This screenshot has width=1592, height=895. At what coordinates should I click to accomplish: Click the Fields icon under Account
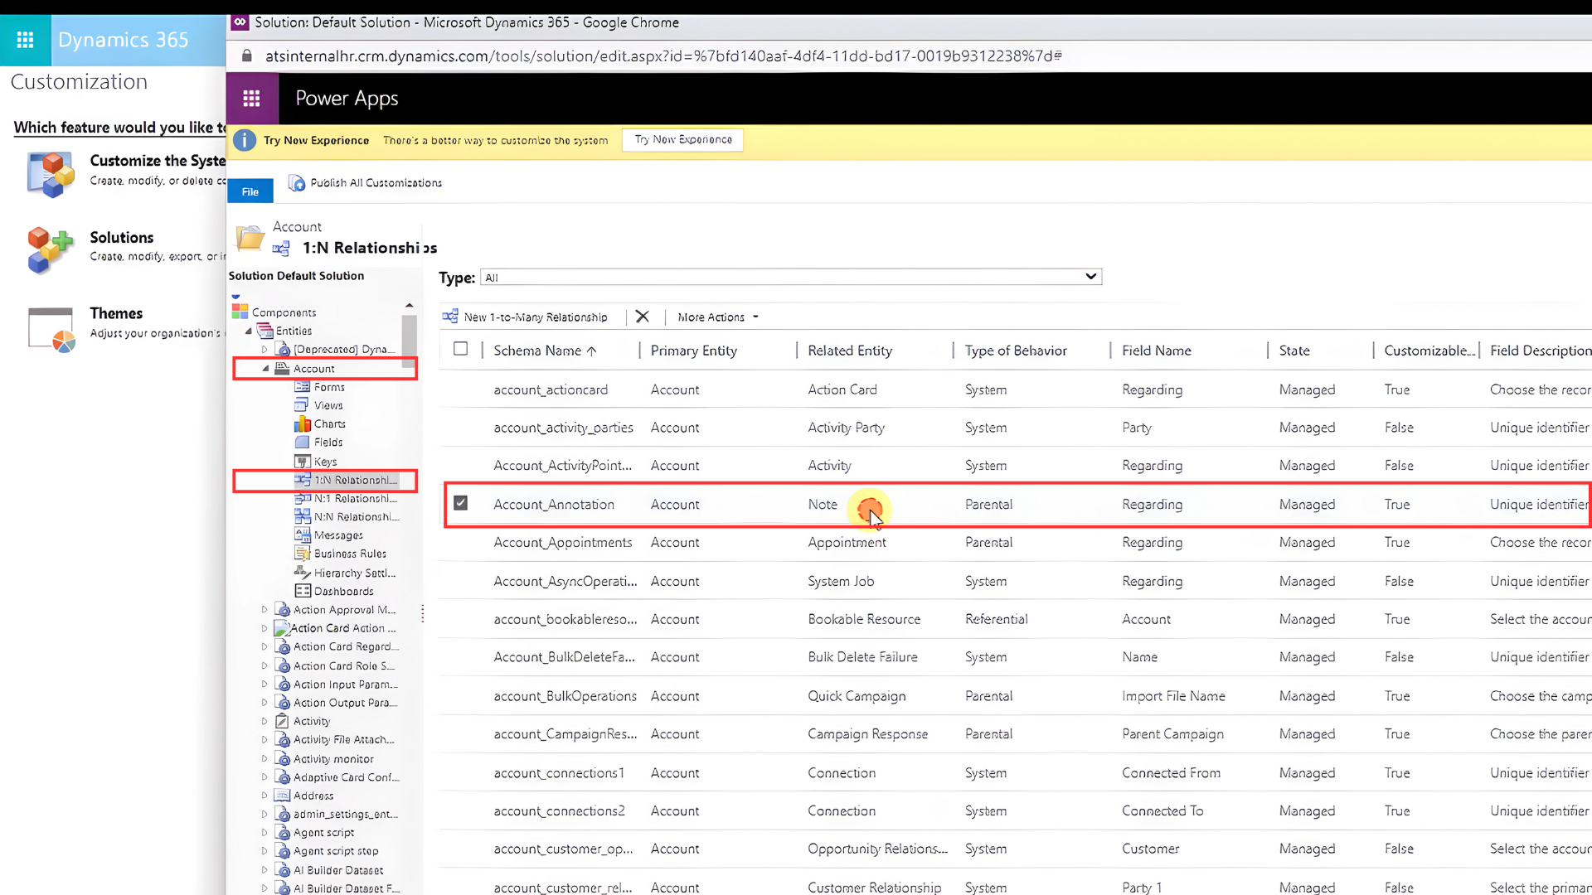coord(303,442)
